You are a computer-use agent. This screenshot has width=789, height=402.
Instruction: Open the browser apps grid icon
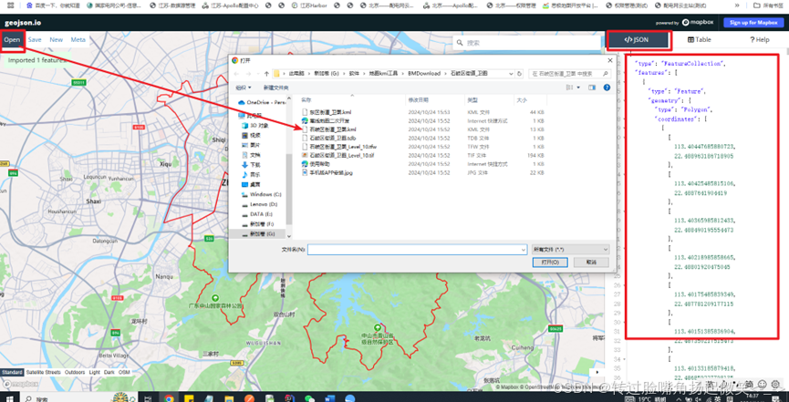click(x=10, y=5)
